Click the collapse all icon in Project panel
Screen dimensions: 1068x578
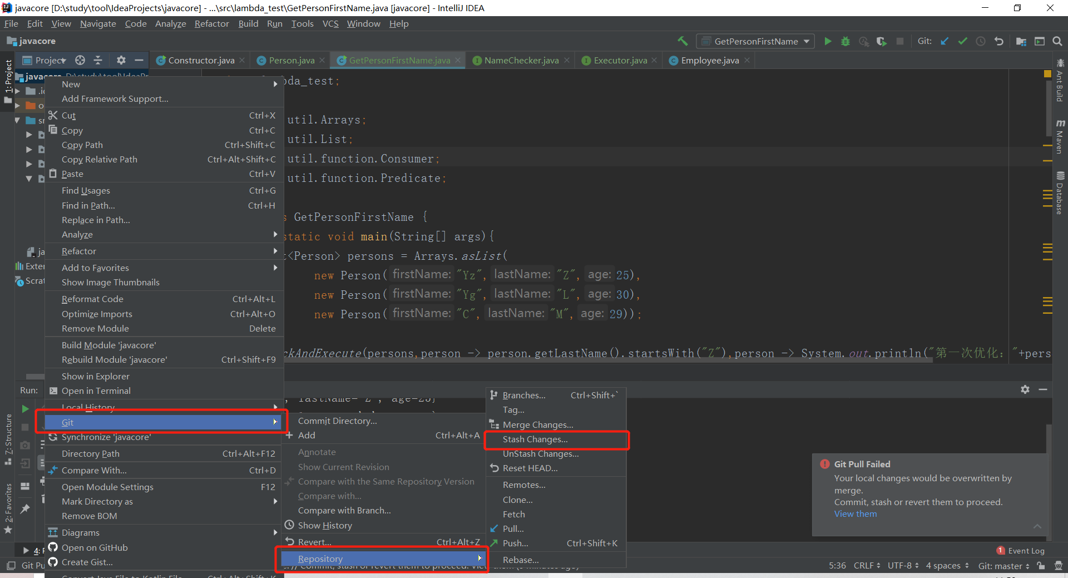[98, 60]
